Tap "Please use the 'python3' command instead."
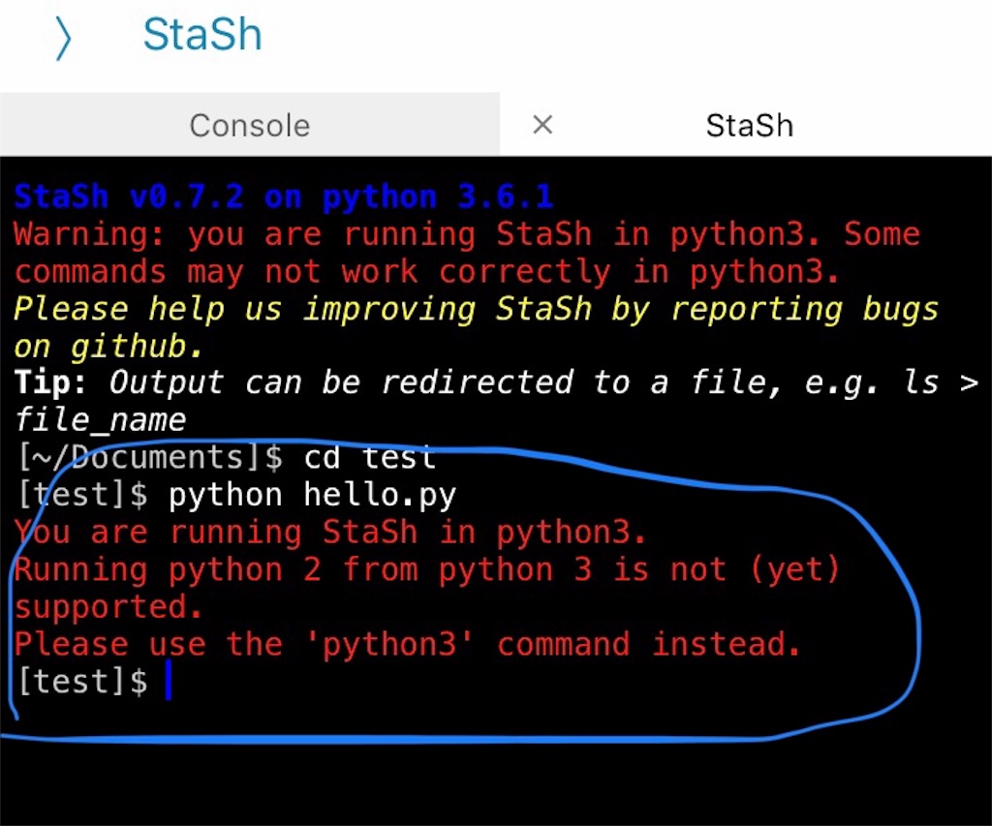Screen dimensions: 992x826 (408, 645)
